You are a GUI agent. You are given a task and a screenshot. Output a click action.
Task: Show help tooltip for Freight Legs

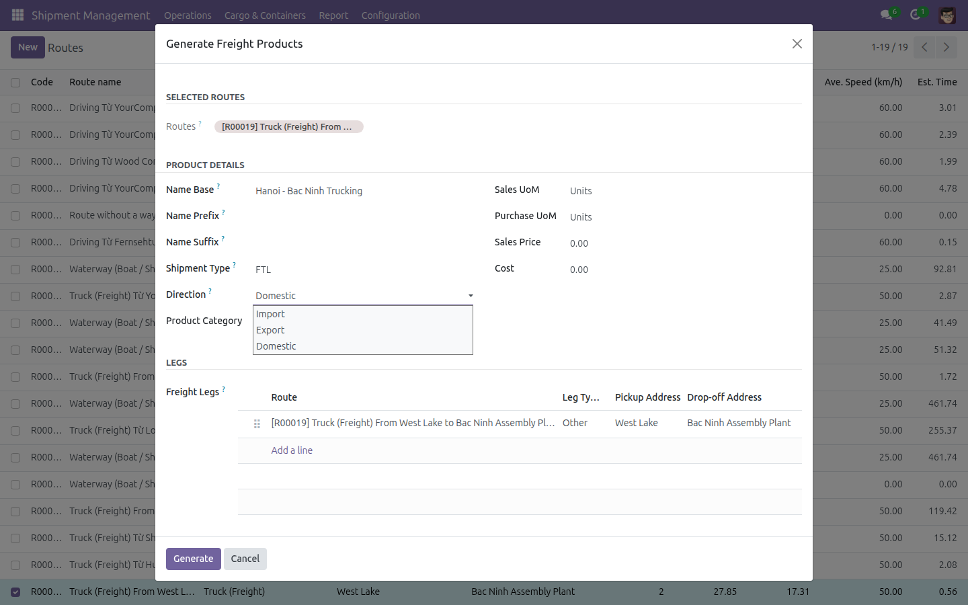point(223,389)
